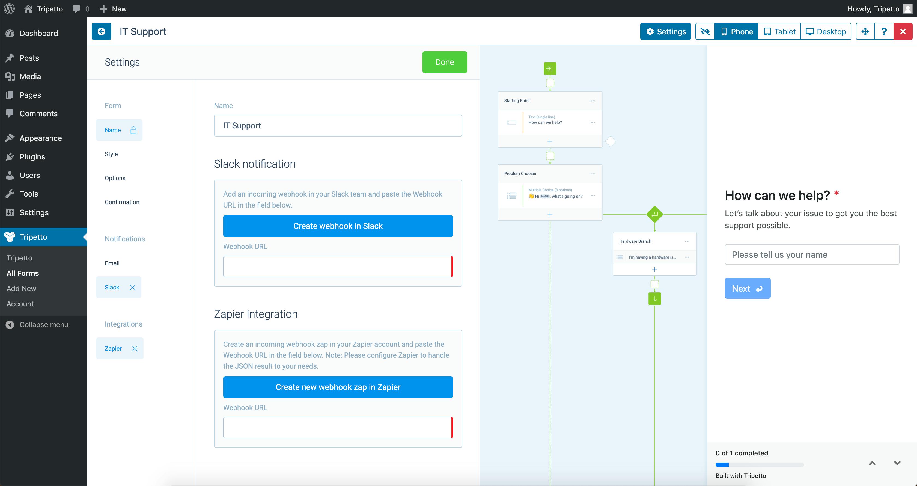This screenshot has height=486, width=917.
Task: Open Media in the sidebar
Action: click(x=43, y=76)
